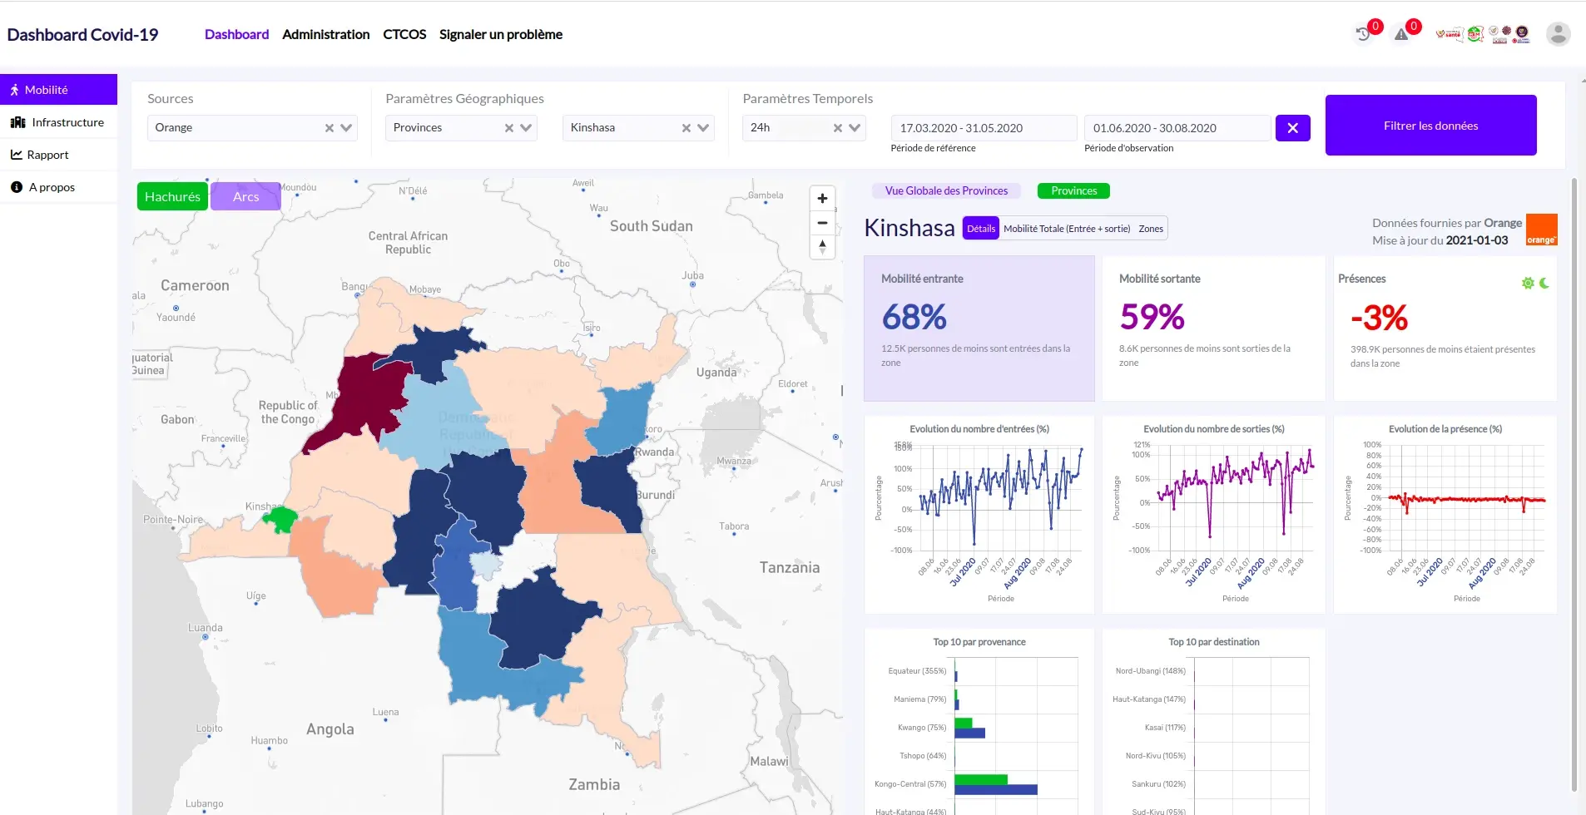
Task: Go to Infrastructure in the sidebar
Action: [67, 122]
